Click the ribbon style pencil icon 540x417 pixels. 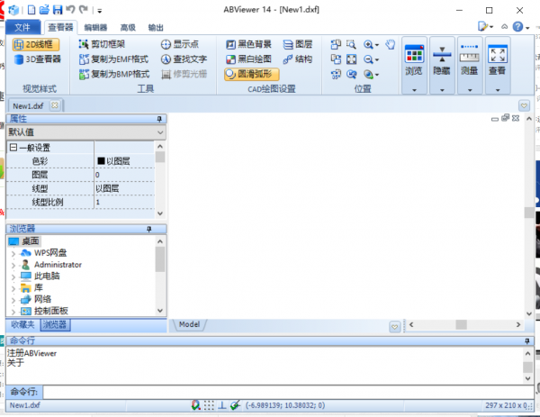coord(482,26)
